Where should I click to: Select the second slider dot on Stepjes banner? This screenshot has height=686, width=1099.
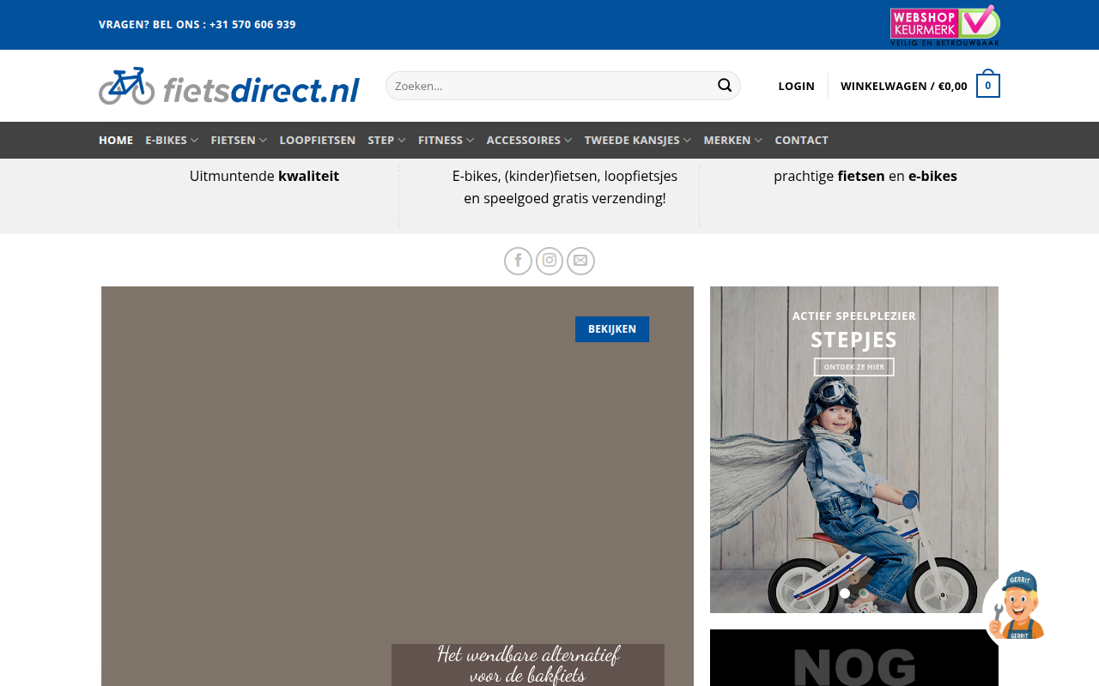point(864,593)
